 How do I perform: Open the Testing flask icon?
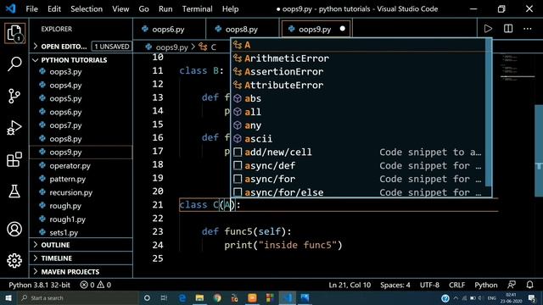click(x=14, y=191)
